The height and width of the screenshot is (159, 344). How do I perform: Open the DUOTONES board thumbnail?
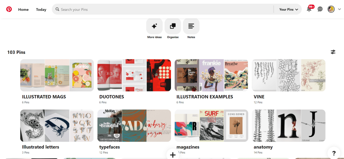click(134, 75)
